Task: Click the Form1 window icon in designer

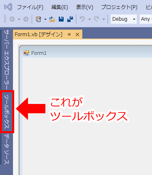Action: click(26, 53)
